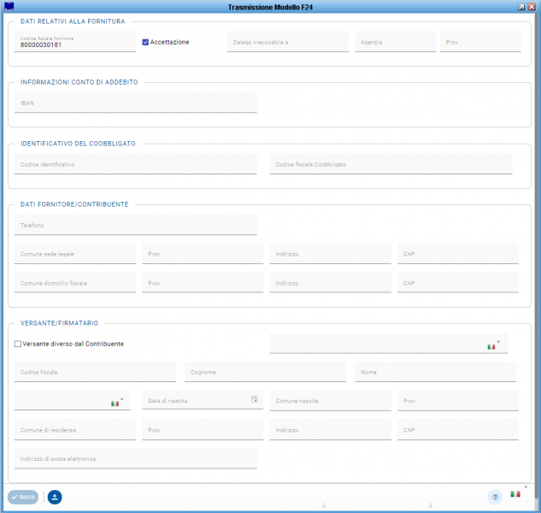Click the Delega irrevocabile a field
541x513 pixels.
(x=287, y=42)
